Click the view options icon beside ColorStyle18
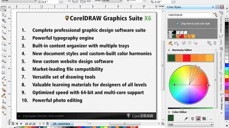The height and width of the screenshot is (128, 229). [215, 15]
